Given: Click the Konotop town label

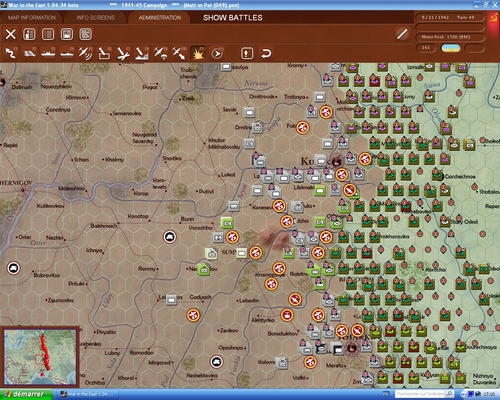Looking at the screenshot, I should (x=138, y=216).
